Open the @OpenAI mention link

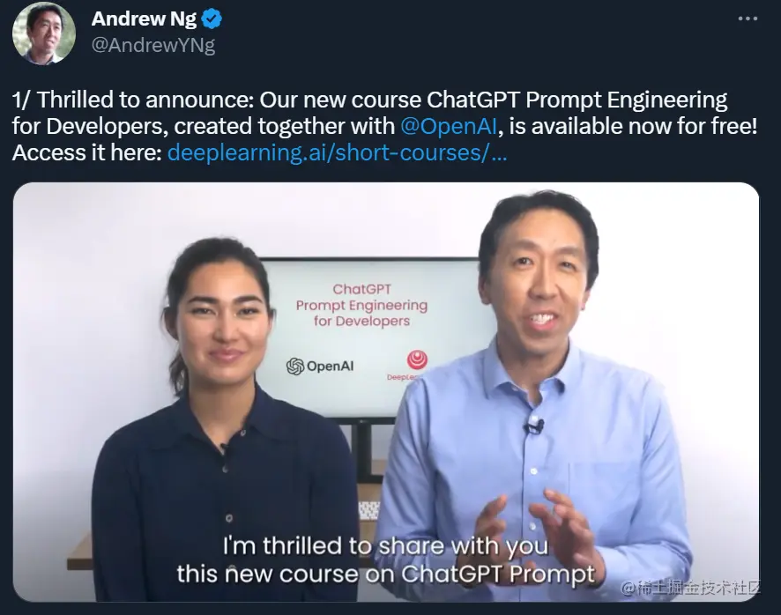(449, 126)
